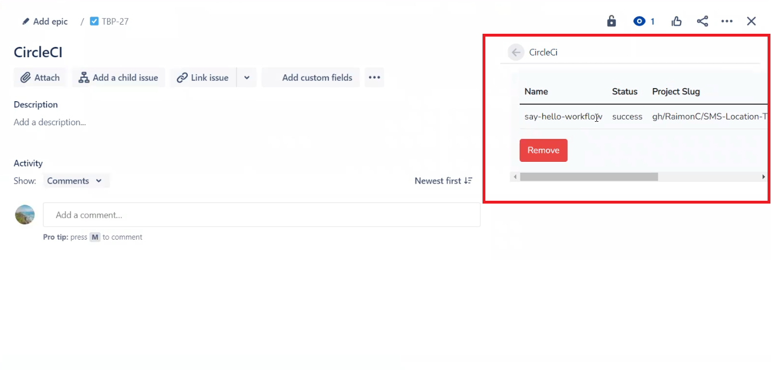The height and width of the screenshot is (370, 771).
Task: Open the TBP-27 issue key link
Action: (114, 22)
